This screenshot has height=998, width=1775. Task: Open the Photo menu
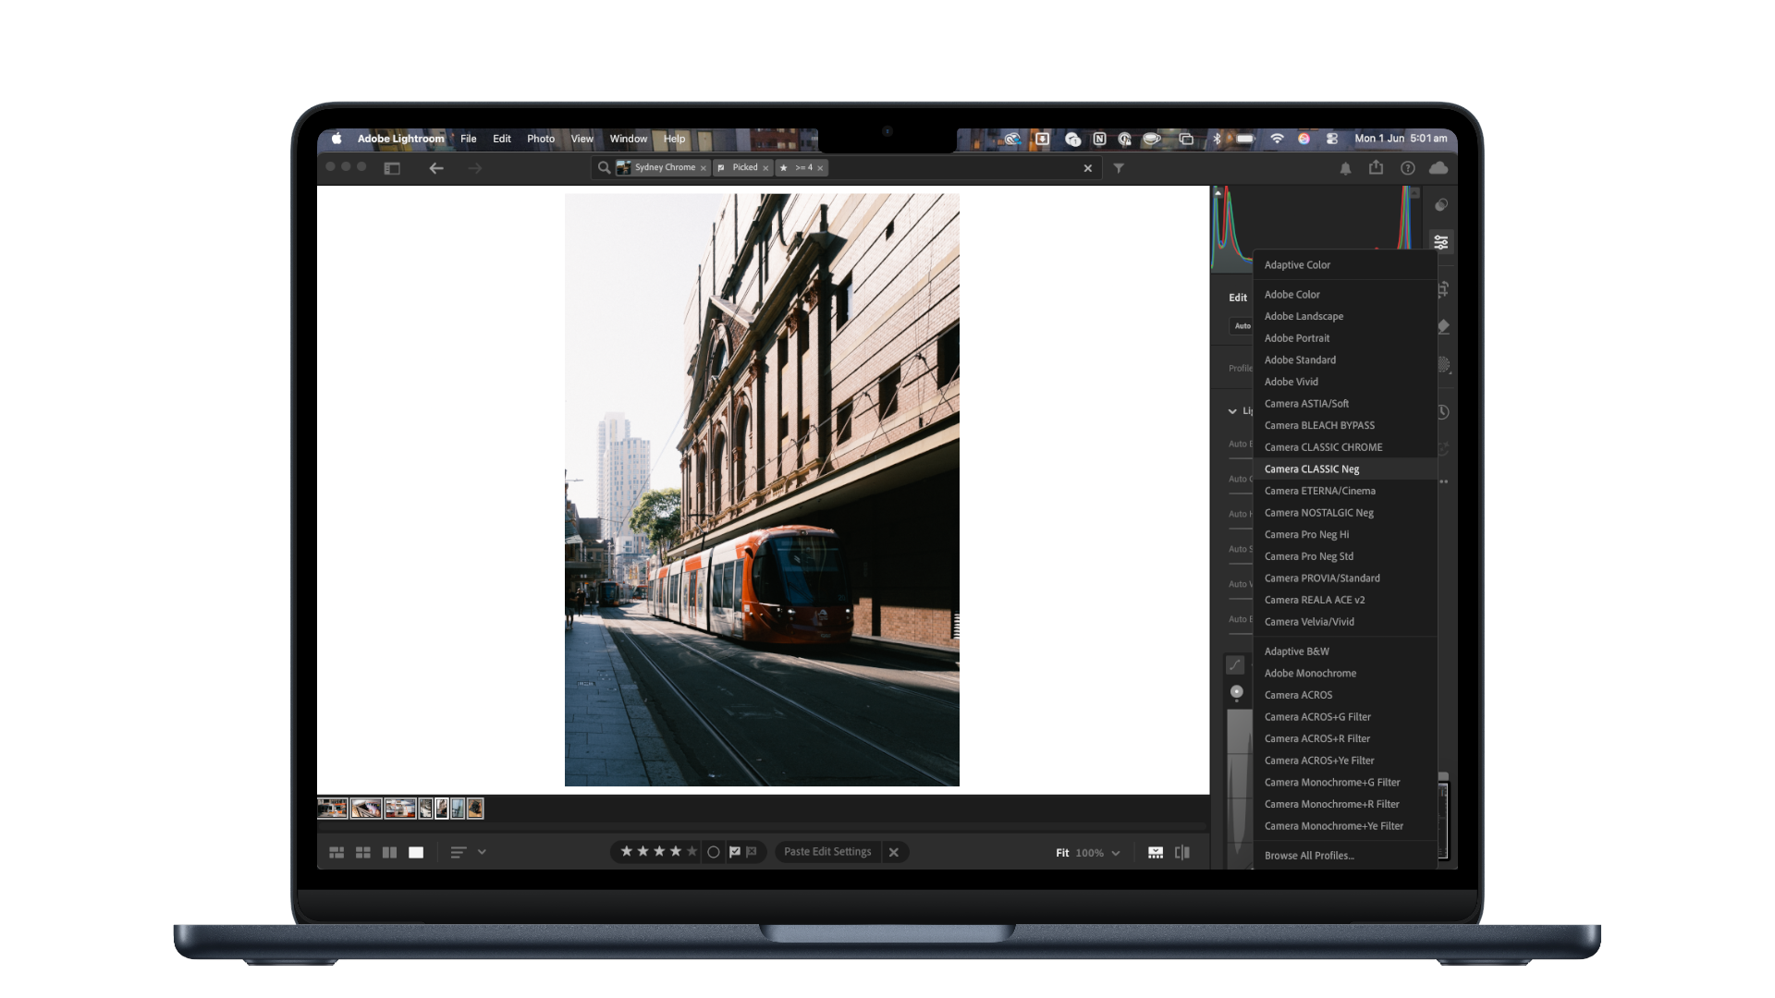pos(541,139)
